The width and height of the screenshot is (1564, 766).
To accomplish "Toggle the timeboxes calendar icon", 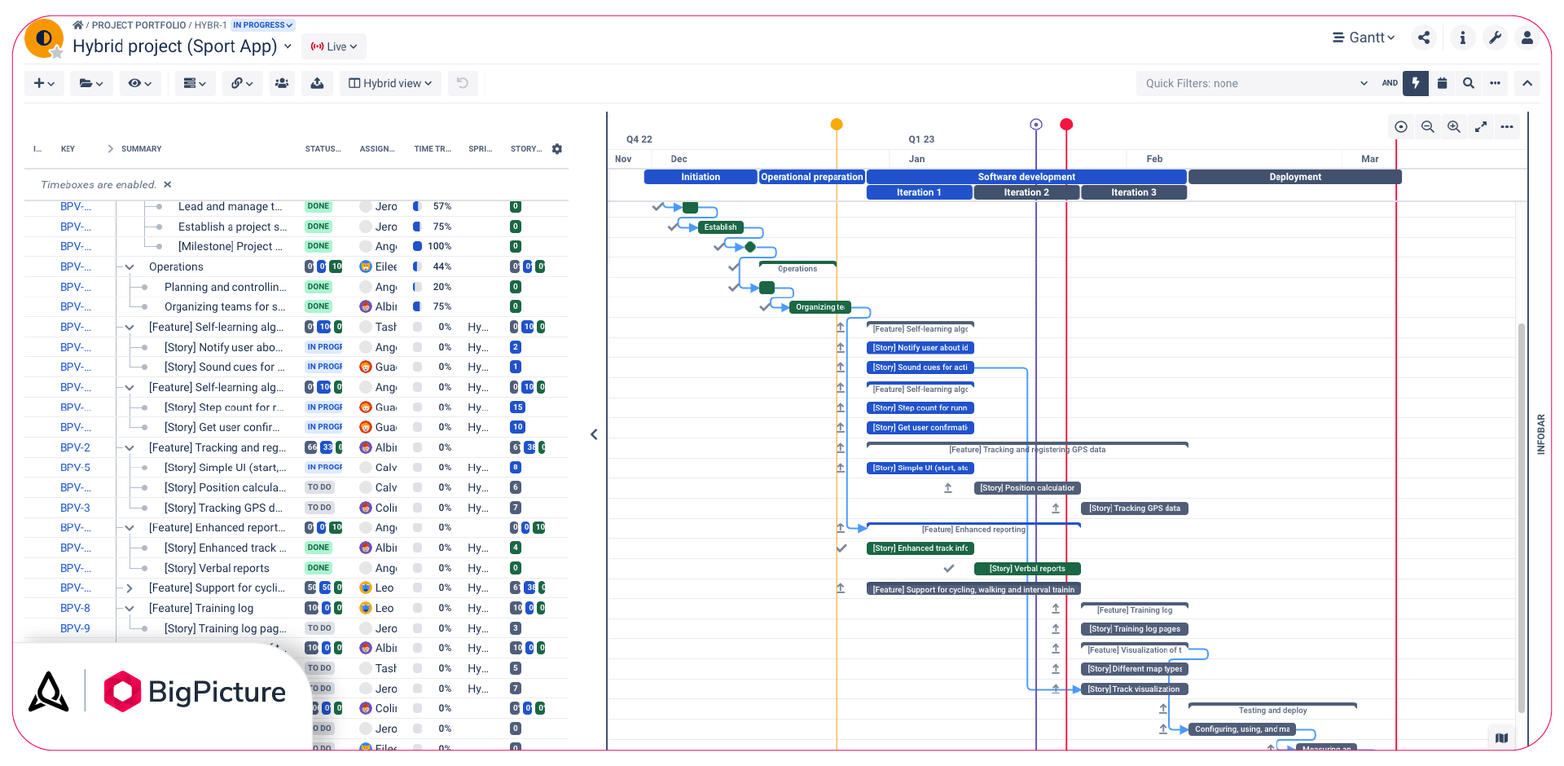I will point(1442,83).
